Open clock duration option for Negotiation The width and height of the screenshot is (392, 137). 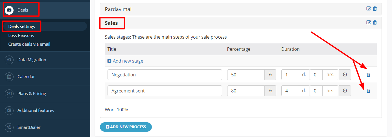pos(345,75)
